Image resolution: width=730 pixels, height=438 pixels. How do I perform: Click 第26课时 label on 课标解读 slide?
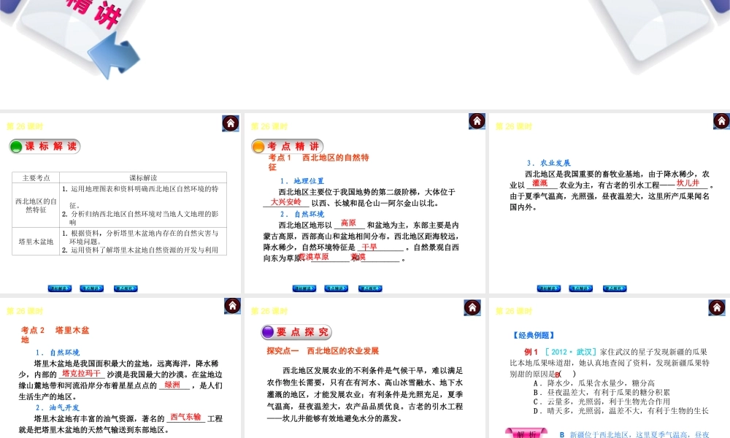point(25,126)
